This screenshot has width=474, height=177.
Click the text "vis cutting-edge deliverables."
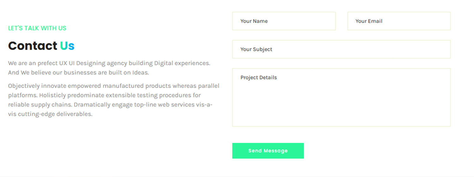tap(50, 114)
